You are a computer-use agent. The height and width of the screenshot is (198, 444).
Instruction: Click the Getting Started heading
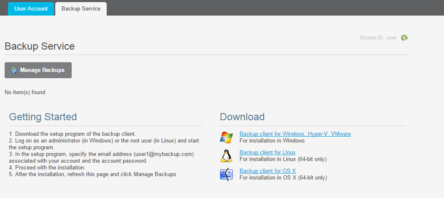pos(43,116)
